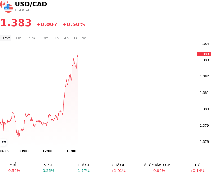Switch to the W weekly interval
The image size is (212, 176).
click(x=84, y=38)
